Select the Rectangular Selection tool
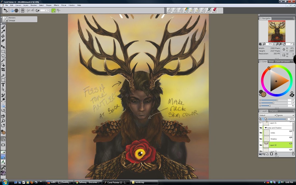The image size is (296, 185). point(3,51)
